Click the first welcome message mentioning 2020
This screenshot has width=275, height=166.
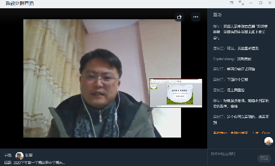coord(241,32)
